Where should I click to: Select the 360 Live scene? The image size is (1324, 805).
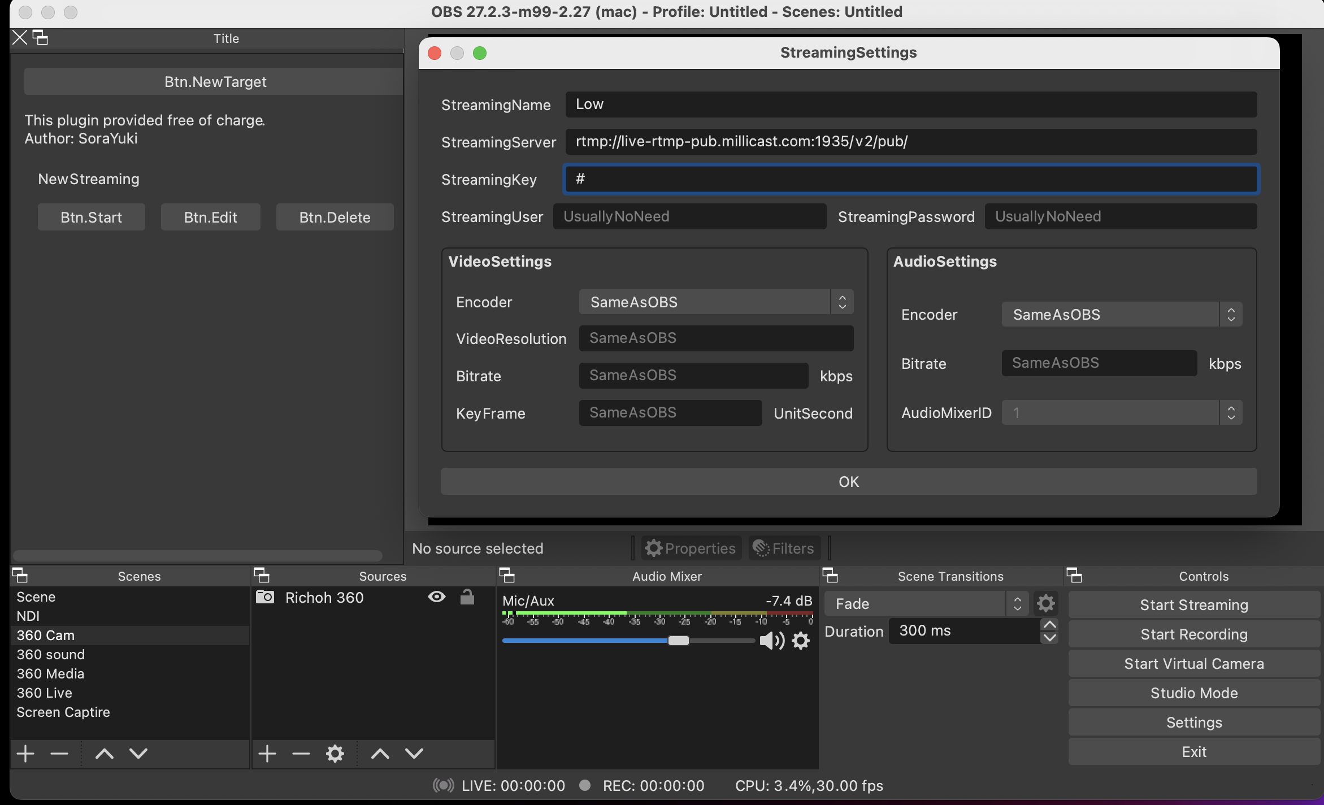click(45, 693)
